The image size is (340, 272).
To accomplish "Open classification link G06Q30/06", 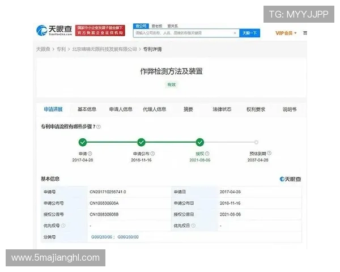I will click(x=101, y=237).
